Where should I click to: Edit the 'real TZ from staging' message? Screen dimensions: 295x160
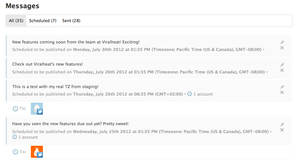click(x=282, y=87)
